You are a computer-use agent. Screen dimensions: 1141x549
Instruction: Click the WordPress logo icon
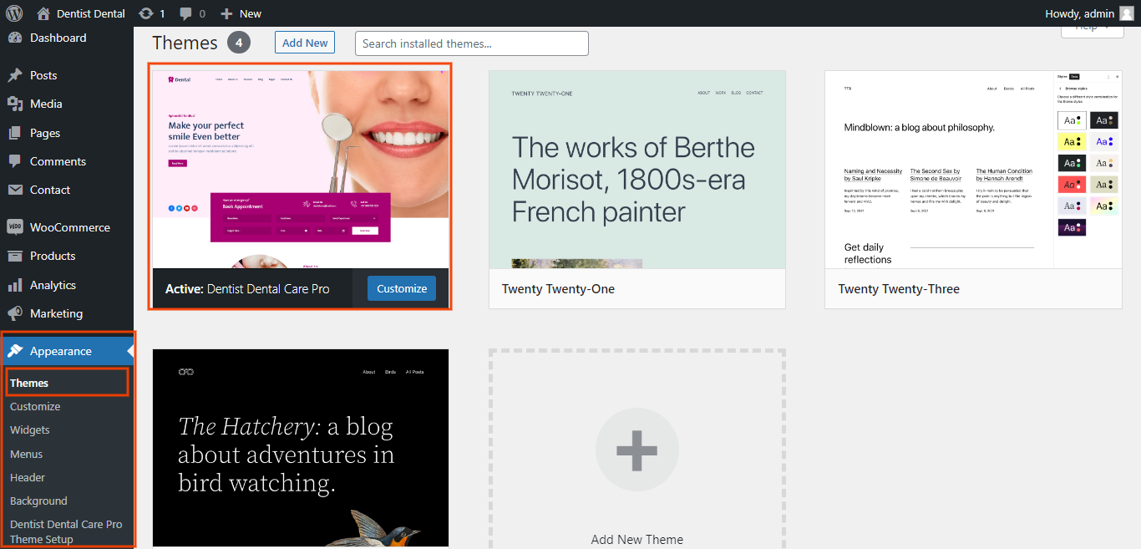[x=13, y=13]
